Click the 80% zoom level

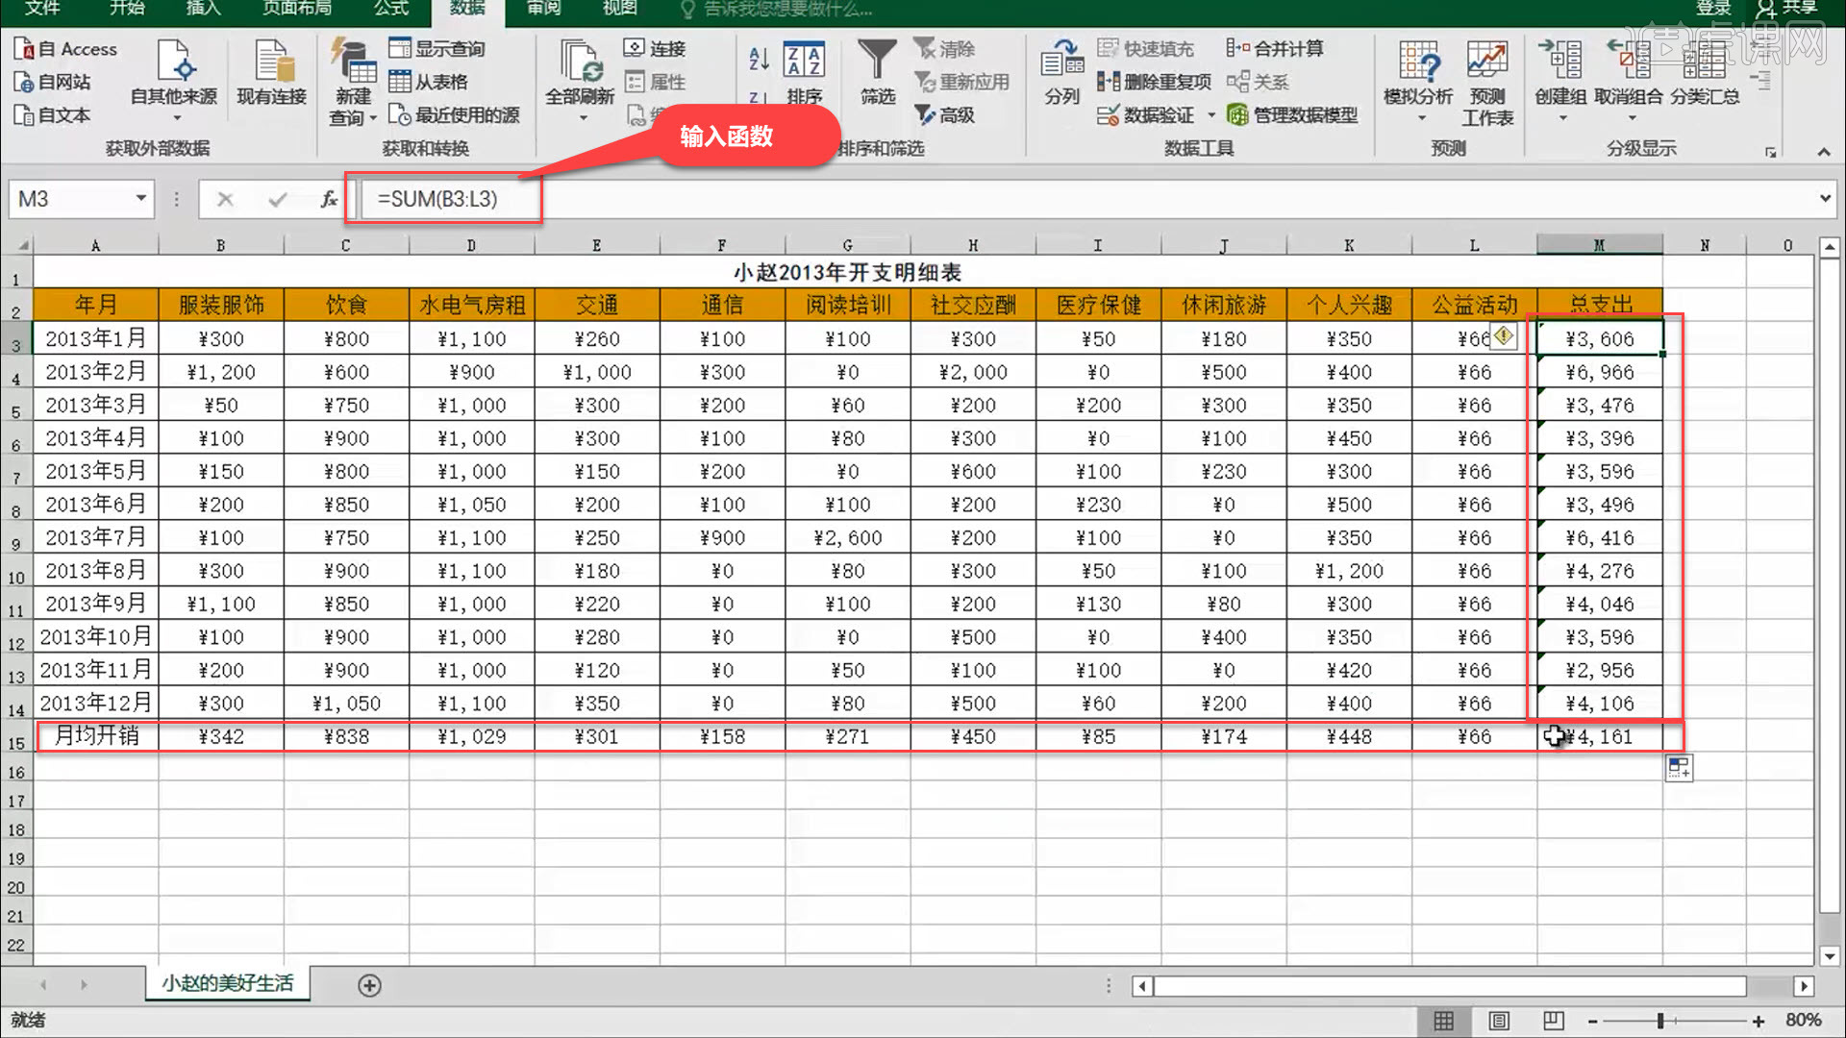click(1803, 1020)
